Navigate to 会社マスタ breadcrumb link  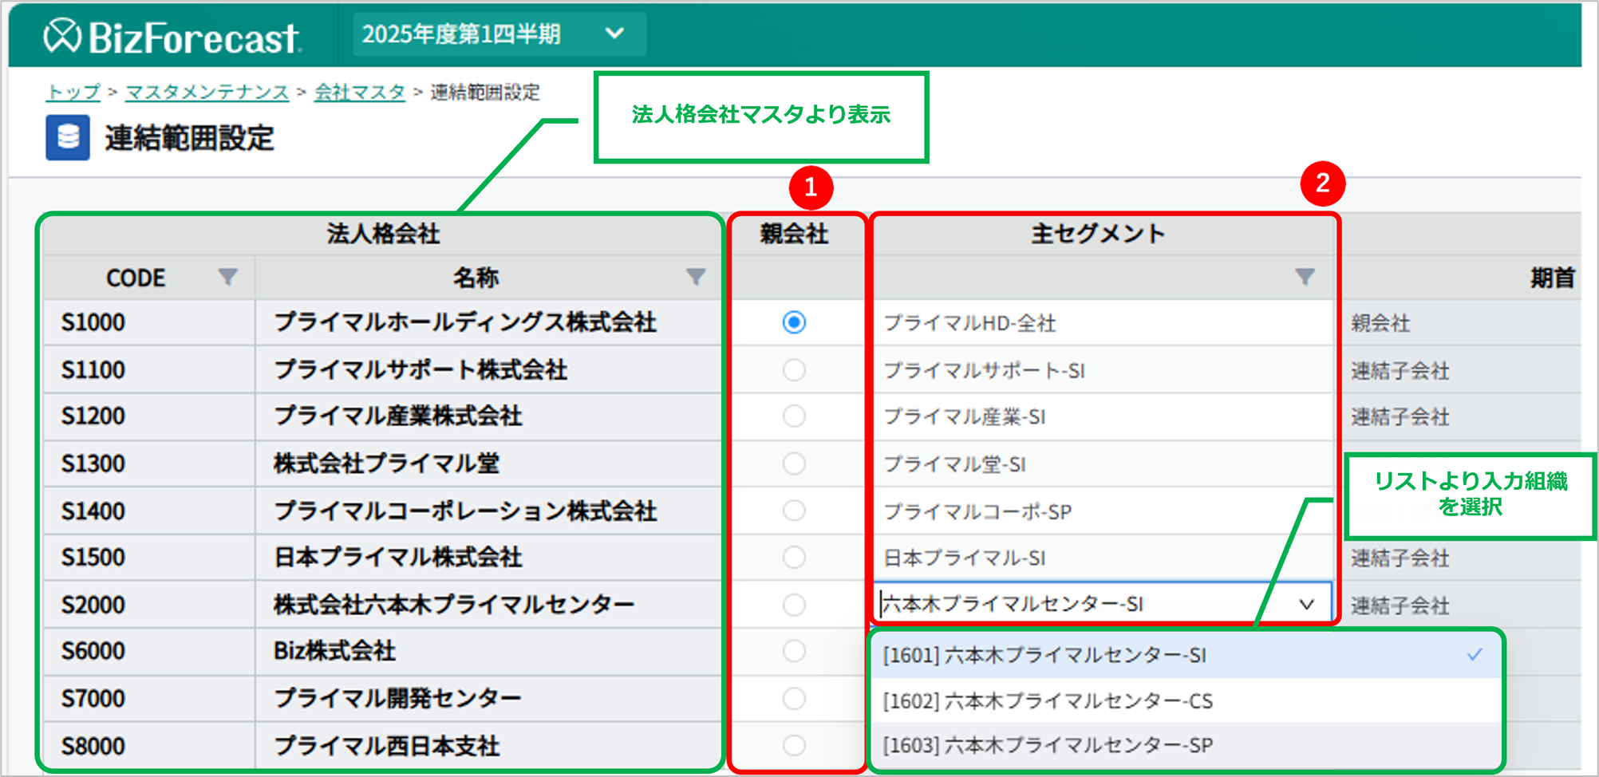coord(360,93)
